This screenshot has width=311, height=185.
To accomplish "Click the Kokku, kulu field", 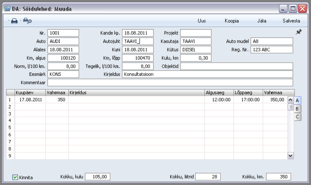I will (x=97, y=177).
